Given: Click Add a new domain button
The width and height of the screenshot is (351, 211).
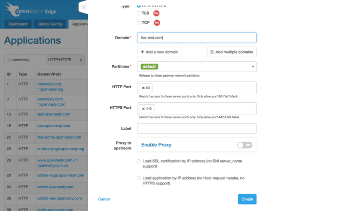Looking at the screenshot, I should click(x=159, y=52).
